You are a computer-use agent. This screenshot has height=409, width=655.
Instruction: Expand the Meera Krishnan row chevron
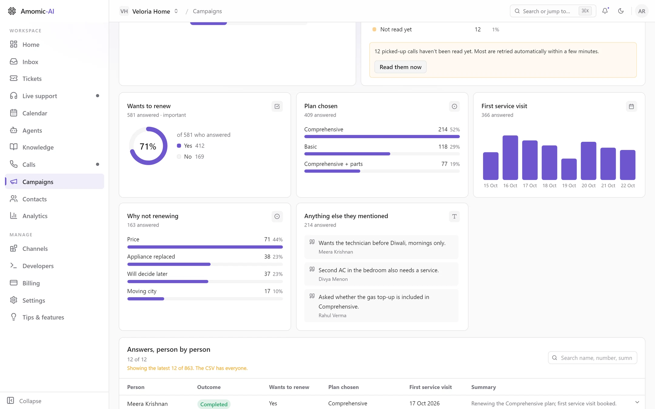coord(637,402)
